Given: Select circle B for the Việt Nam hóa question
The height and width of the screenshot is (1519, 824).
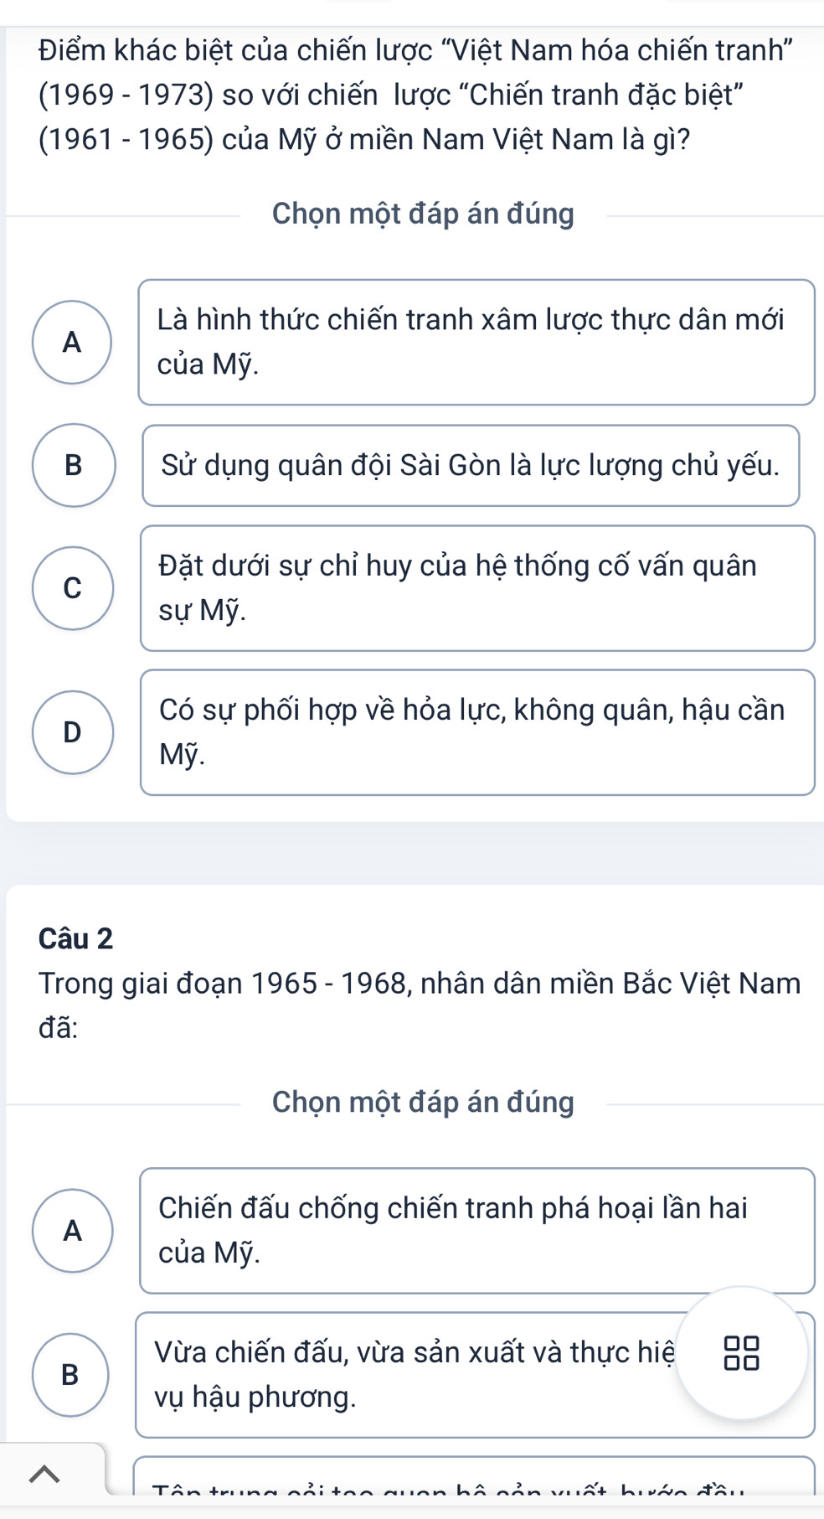Looking at the screenshot, I should [x=74, y=465].
